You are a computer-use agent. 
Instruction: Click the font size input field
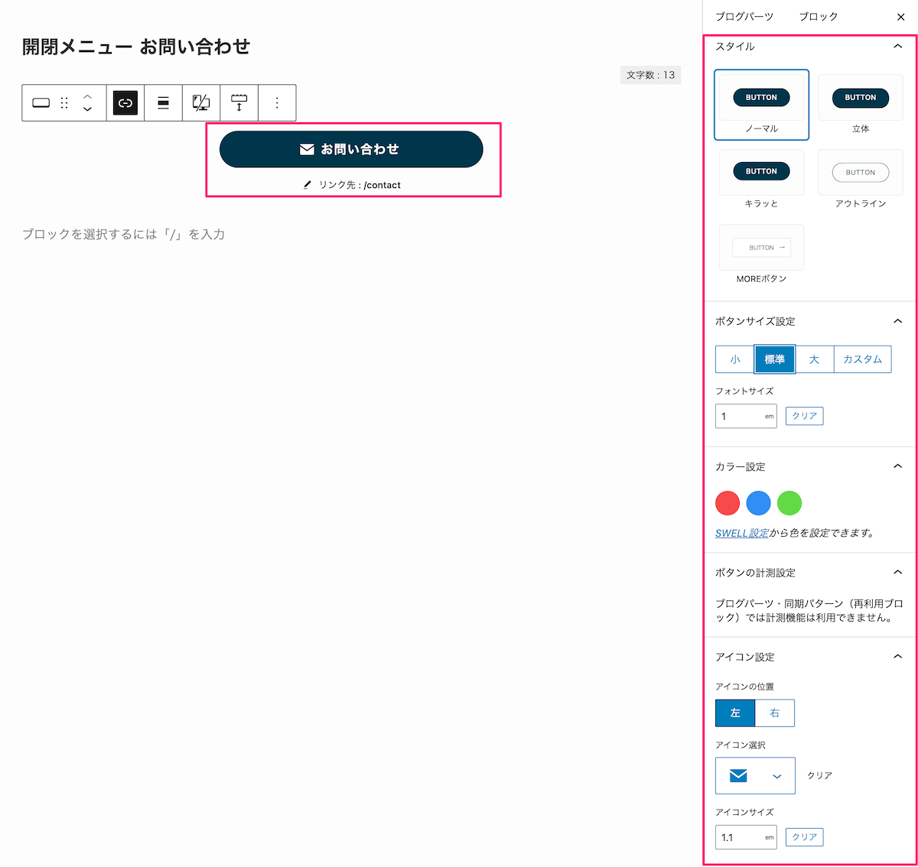coord(746,416)
